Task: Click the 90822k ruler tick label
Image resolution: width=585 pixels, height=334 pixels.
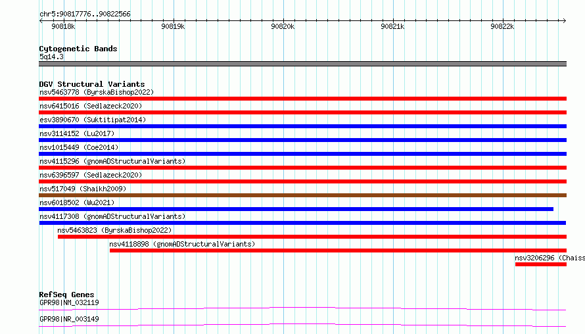Action: coord(502,26)
